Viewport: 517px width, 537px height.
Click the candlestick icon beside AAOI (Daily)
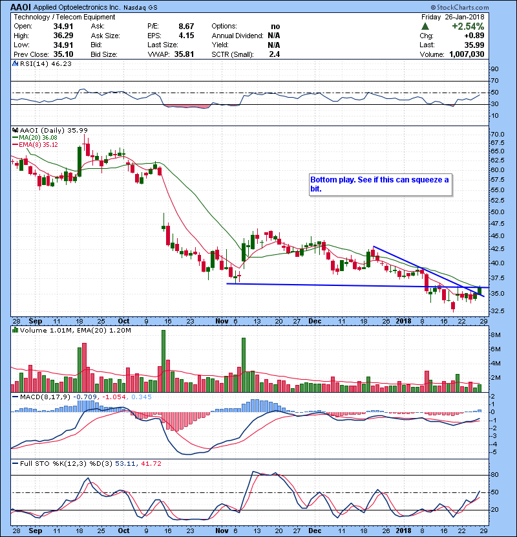[15, 130]
